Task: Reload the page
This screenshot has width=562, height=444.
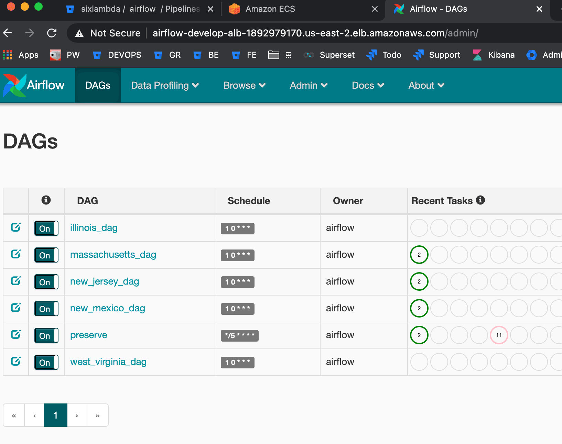Action: [x=52, y=33]
